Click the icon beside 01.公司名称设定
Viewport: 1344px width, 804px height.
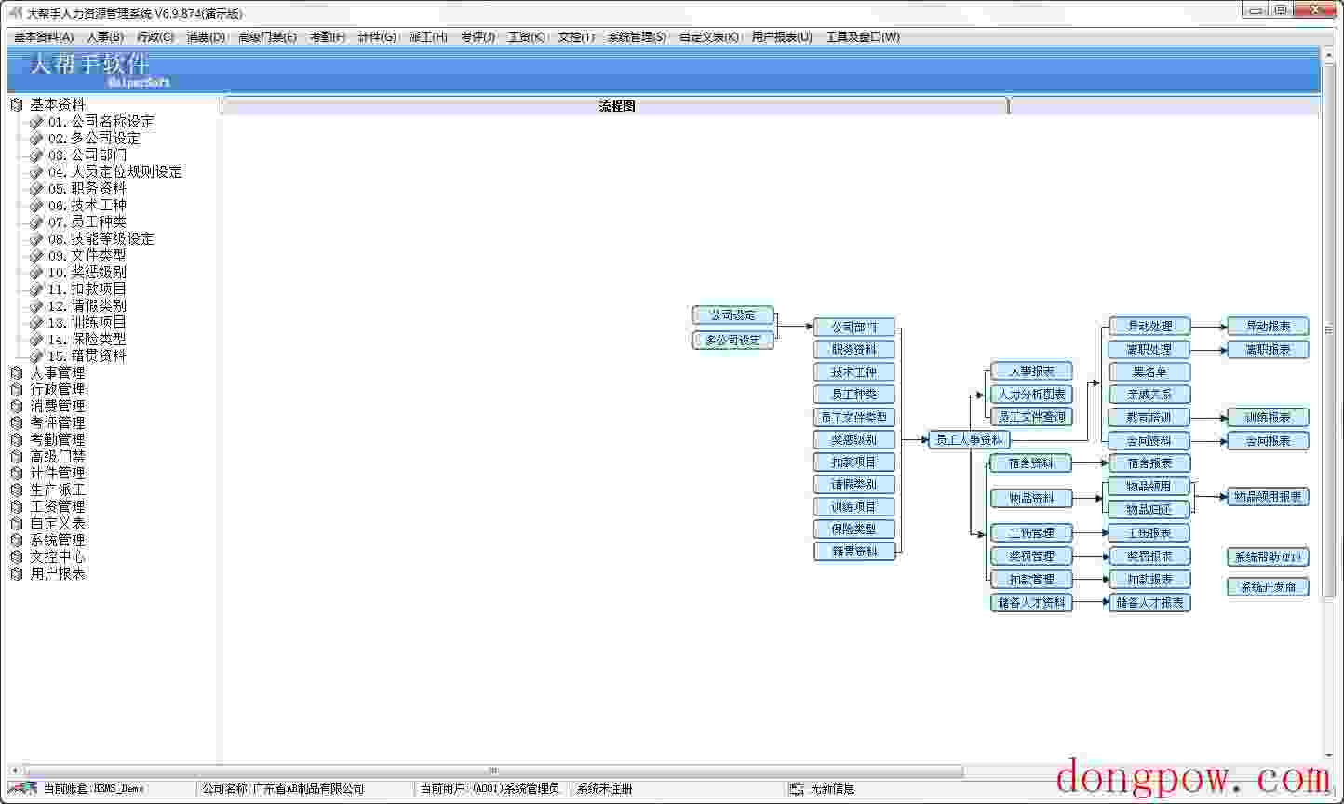pyautogui.click(x=36, y=122)
